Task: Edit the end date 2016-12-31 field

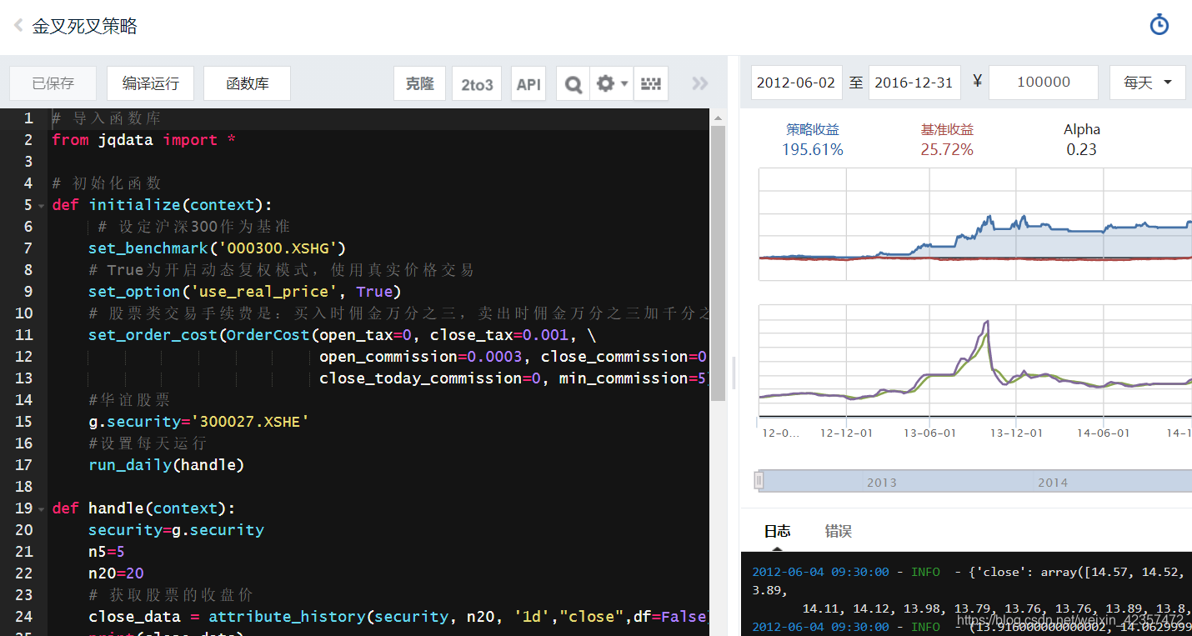Action: [x=914, y=83]
